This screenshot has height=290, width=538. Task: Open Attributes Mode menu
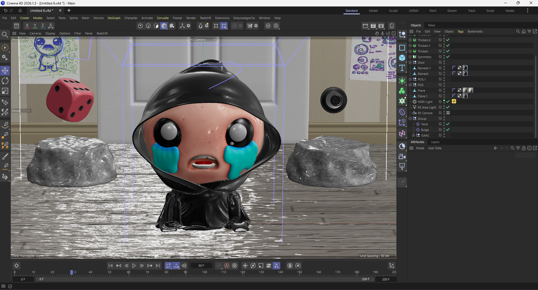(x=420, y=148)
